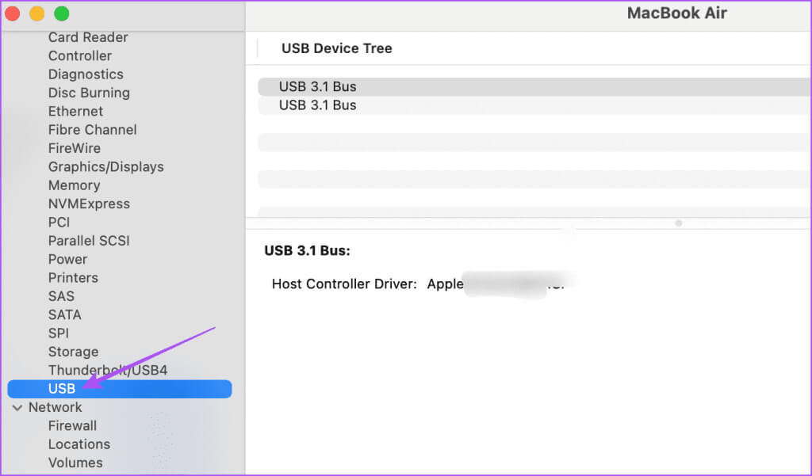
Task: Open Storage information
Action: click(x=74, y=352)
